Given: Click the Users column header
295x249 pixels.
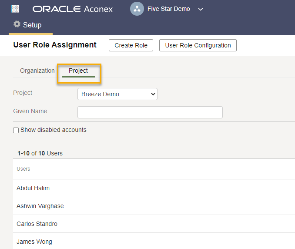Looking at the screenshot, I should (23, 168).
